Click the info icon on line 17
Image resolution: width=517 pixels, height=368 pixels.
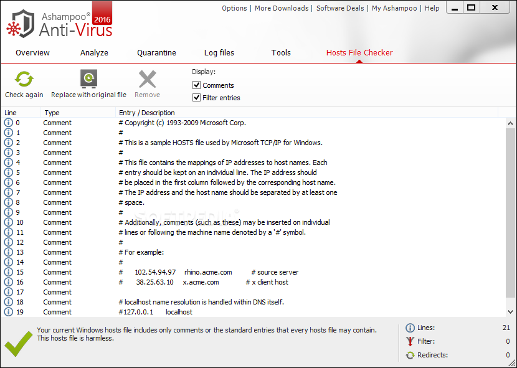[x=8, y=292]
